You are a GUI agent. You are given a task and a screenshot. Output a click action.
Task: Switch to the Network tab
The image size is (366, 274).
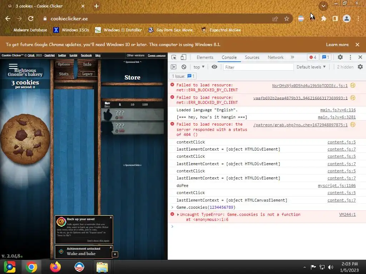click(276, 57)
